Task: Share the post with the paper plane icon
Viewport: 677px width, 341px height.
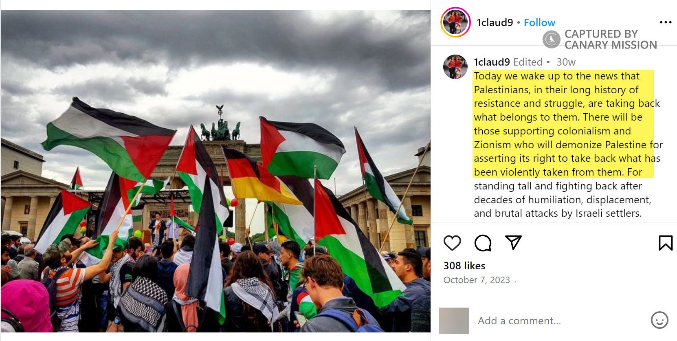Action: 513,242
